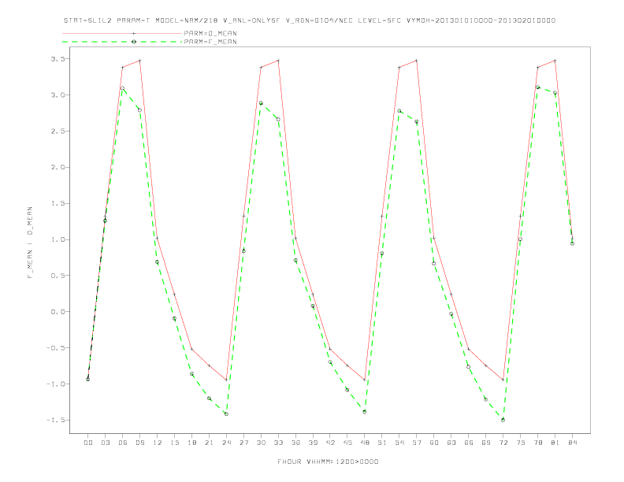
Task: Click the 42 forecast hour tick label
Action: pyautogui.click(x=330, y=443)
